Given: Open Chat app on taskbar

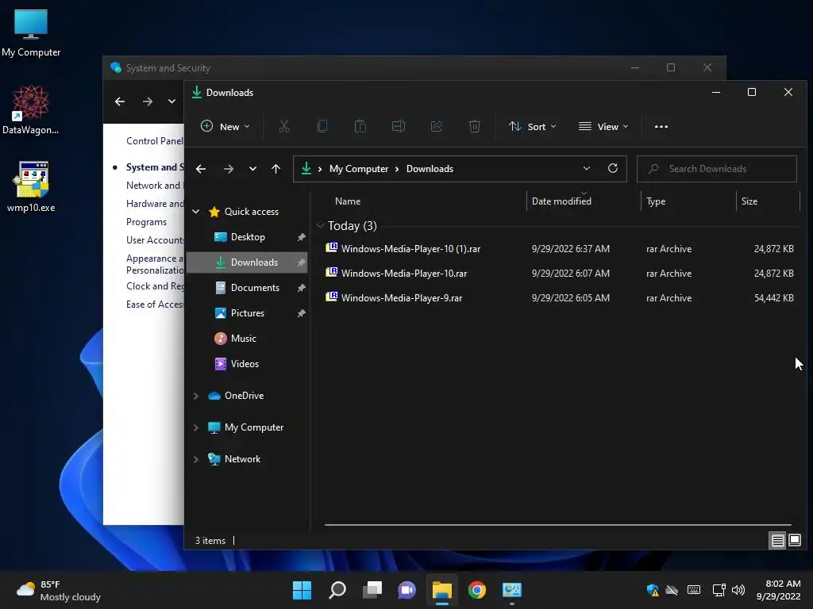Looking at the screenshot, I should pyautogui.click(x=407, y=590).
